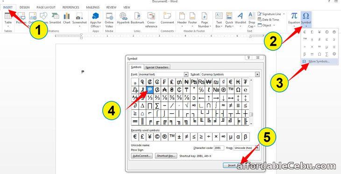Pick Rs rupee symbol in grid

coord(201,82)
